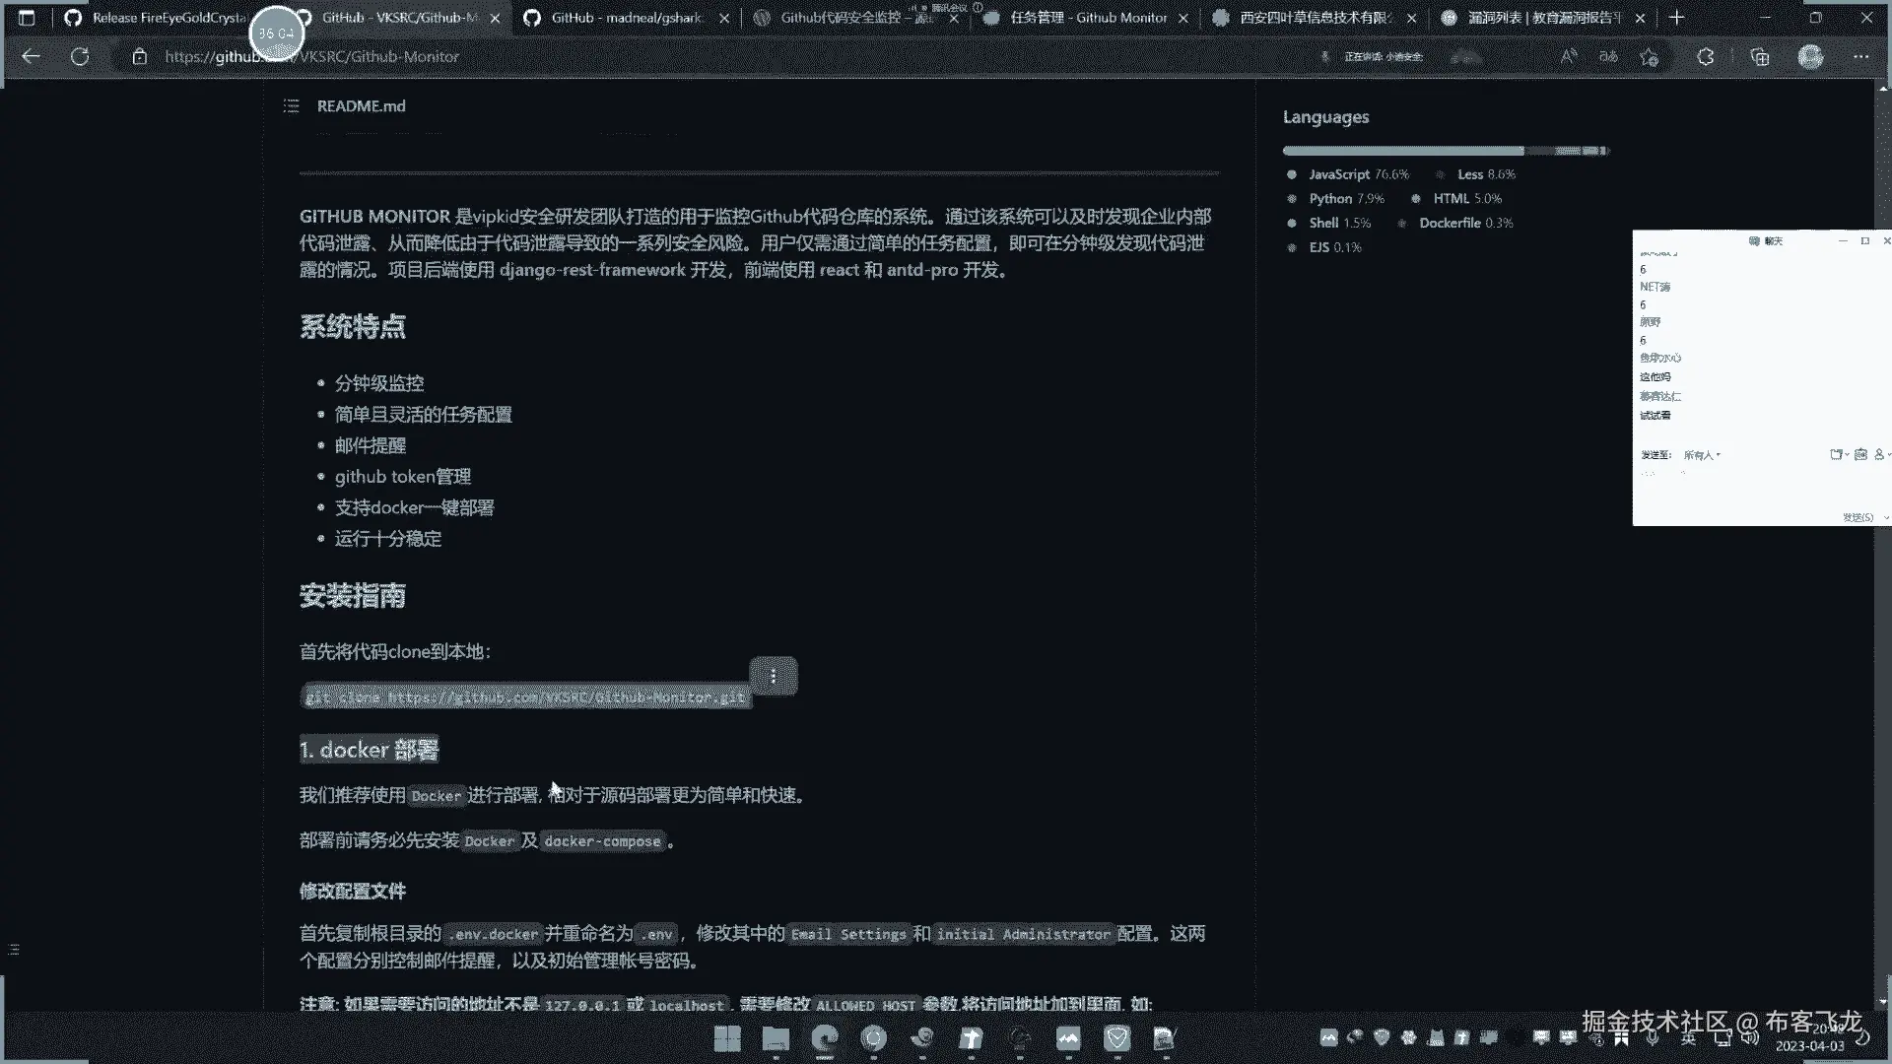Open a new browser tab with plus button
1892x1064 pixels.
(1676, 18)
